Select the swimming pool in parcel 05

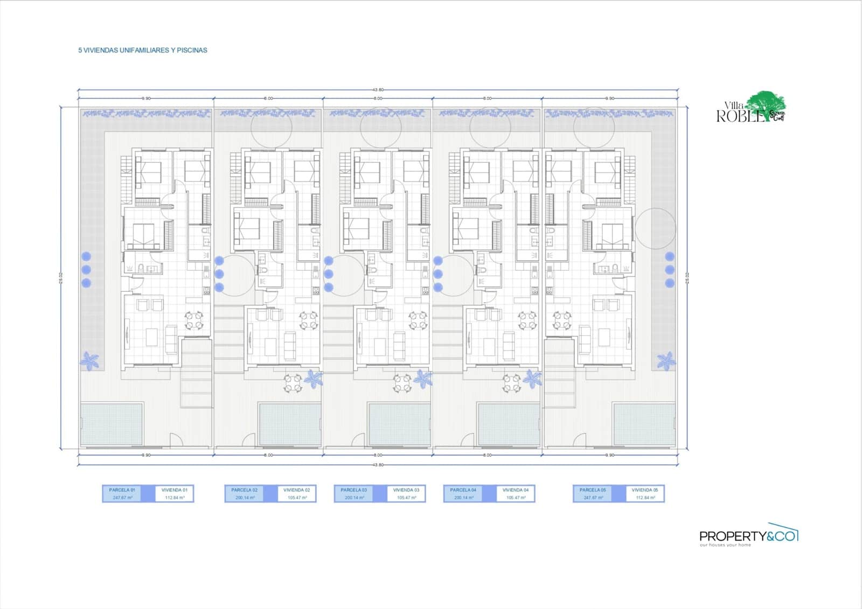(x=644, y=424)
